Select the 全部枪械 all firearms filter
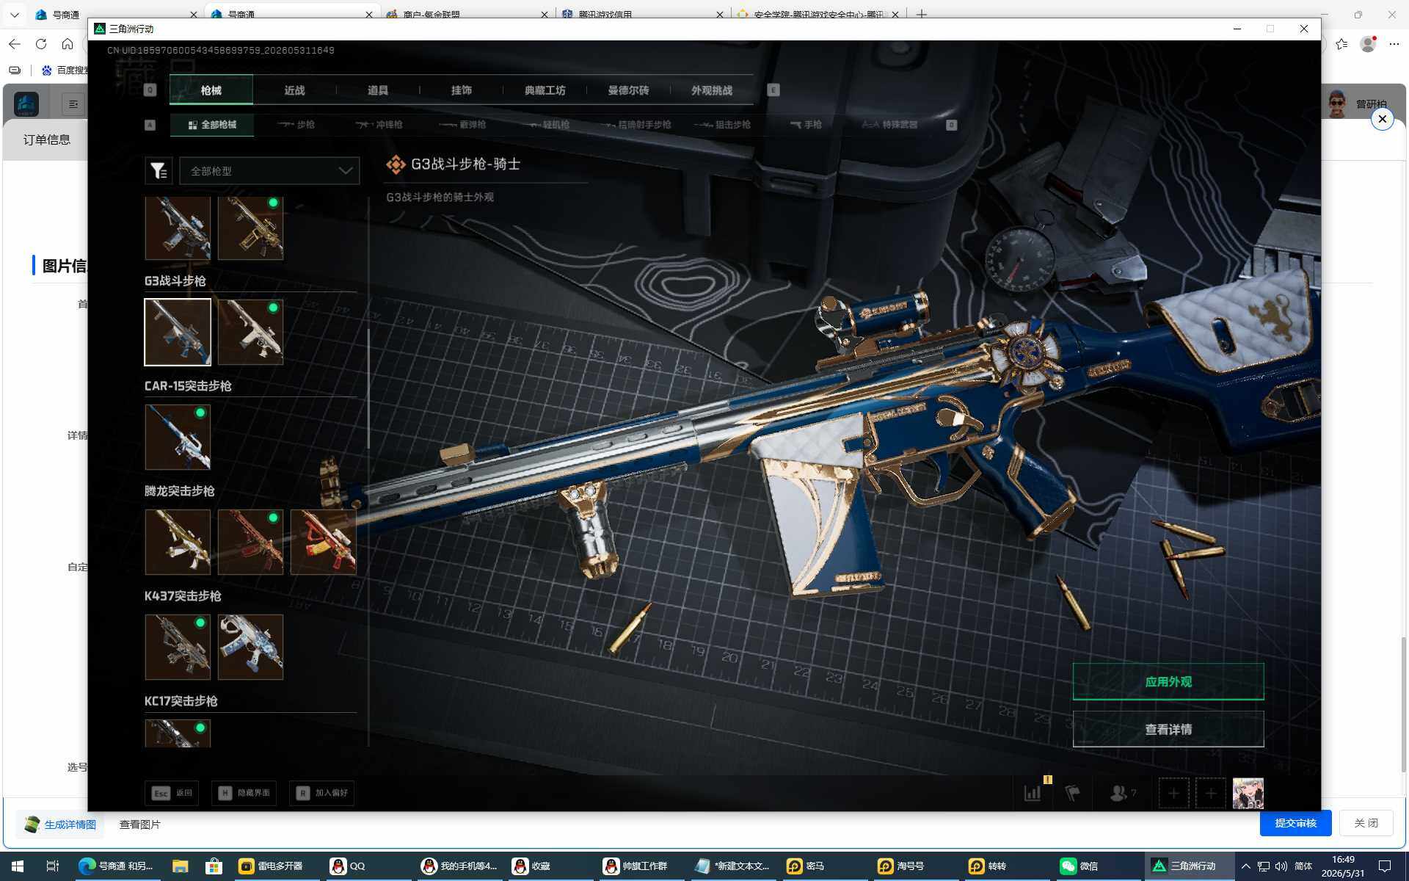 pyautogui.click(x=212, y=125)
